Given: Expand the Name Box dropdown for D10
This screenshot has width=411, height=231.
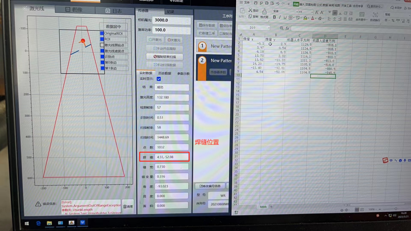Looking at the screenshot, I should coord(269,28).
